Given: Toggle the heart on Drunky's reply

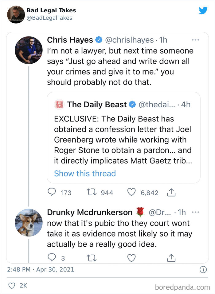Looking at the screenshot, I should pos(131,258).
